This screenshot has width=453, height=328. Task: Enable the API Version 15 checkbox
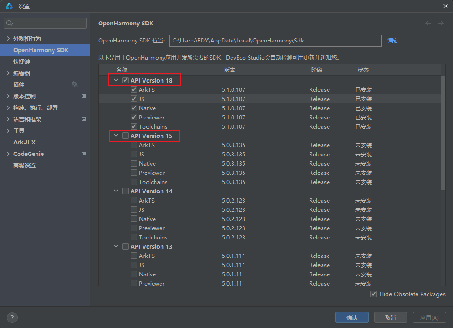pyautogui.click(x=125, y=136)
